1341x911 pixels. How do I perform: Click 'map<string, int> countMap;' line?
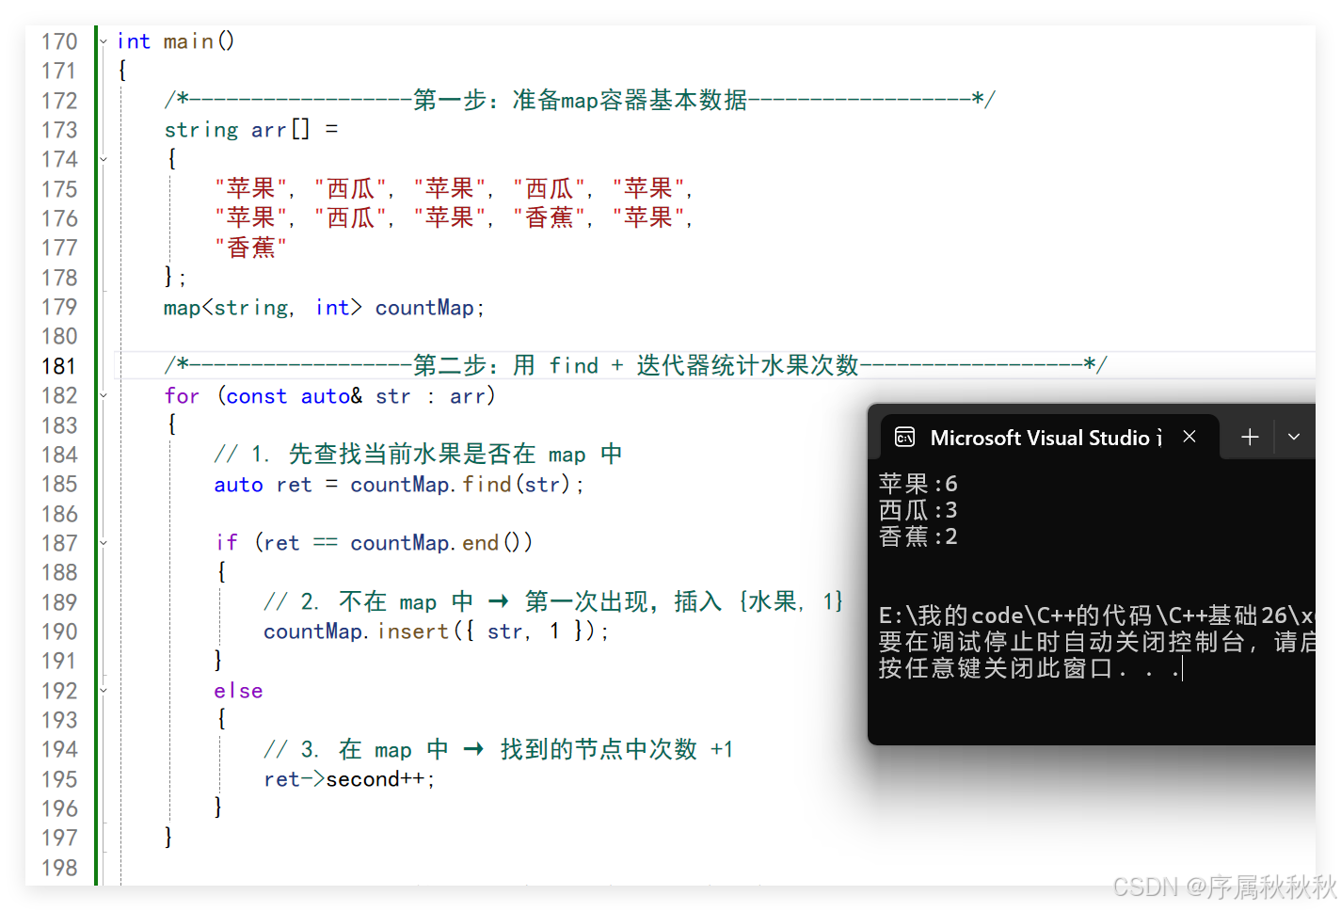click(324, 308)
